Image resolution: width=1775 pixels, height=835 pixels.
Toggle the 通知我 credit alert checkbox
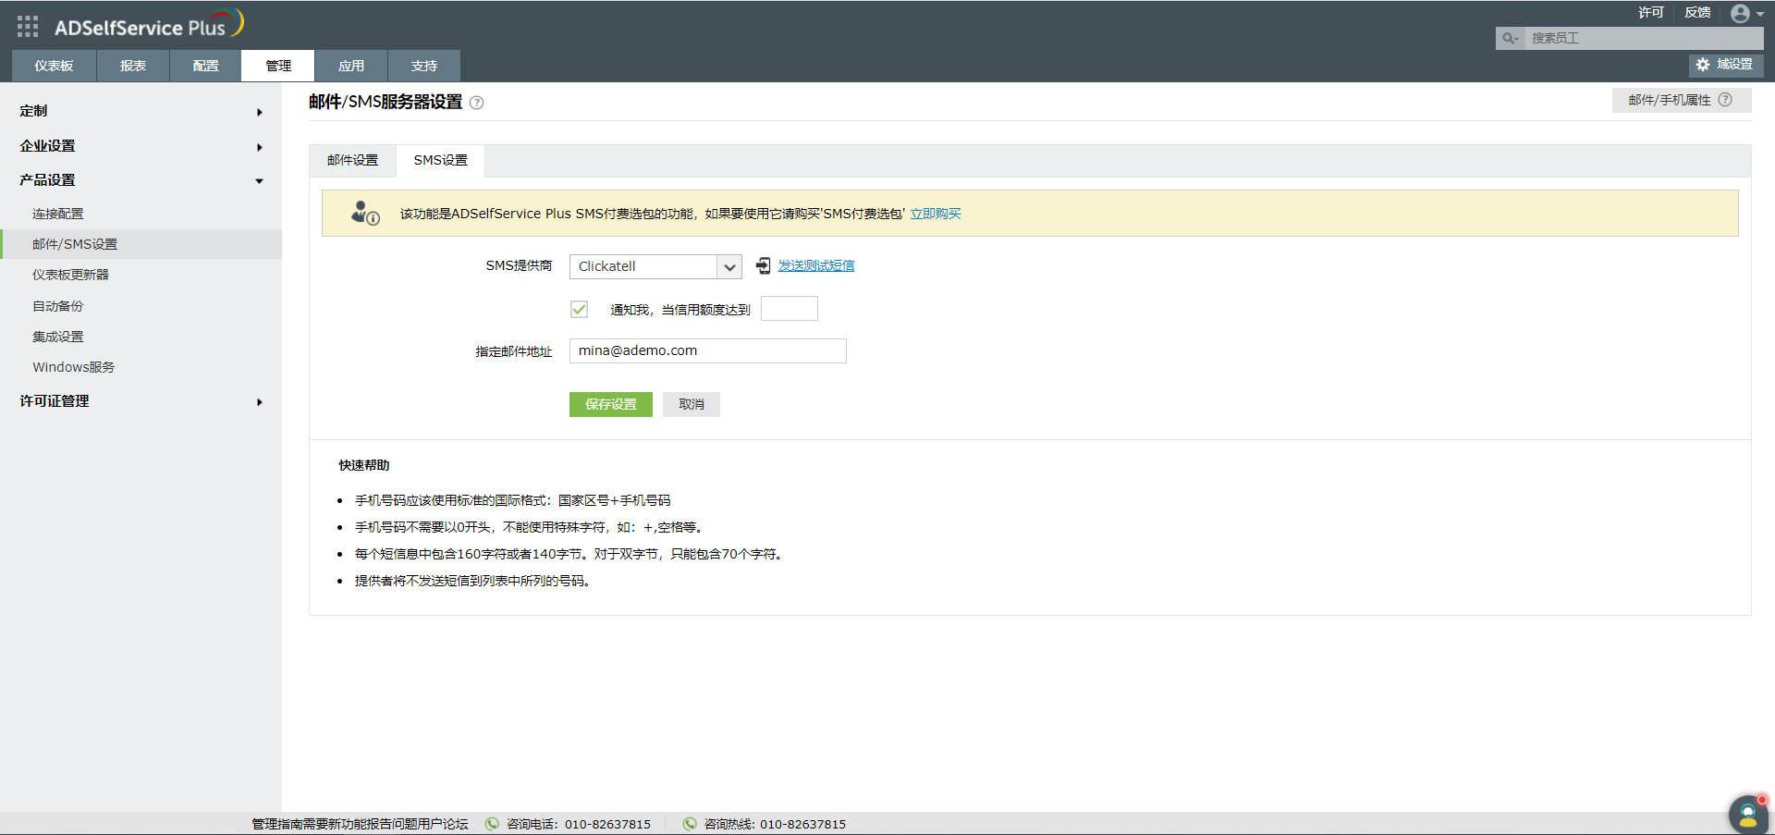(x=580, y=309)
